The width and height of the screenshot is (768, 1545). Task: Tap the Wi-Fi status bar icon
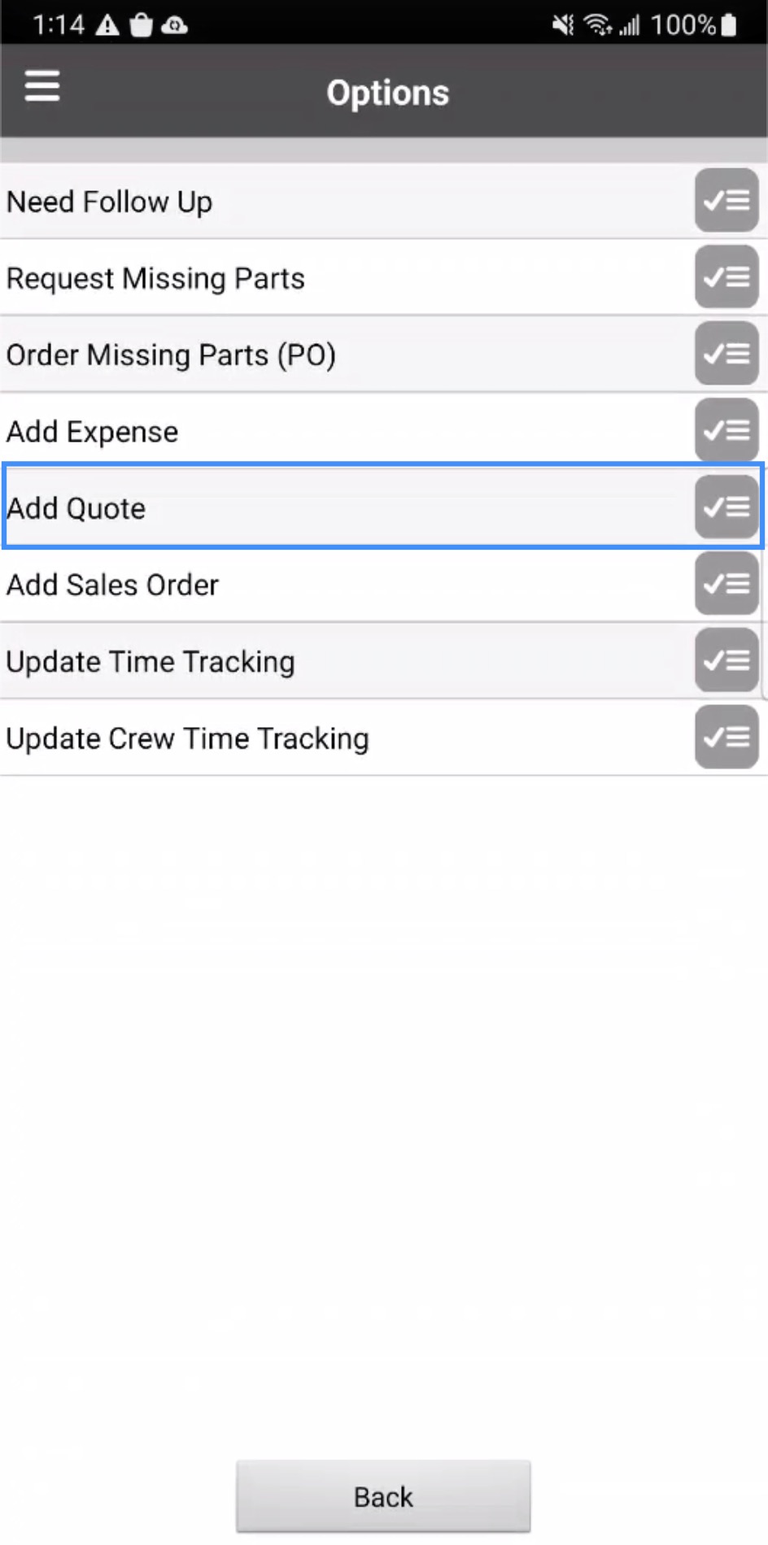598,25
